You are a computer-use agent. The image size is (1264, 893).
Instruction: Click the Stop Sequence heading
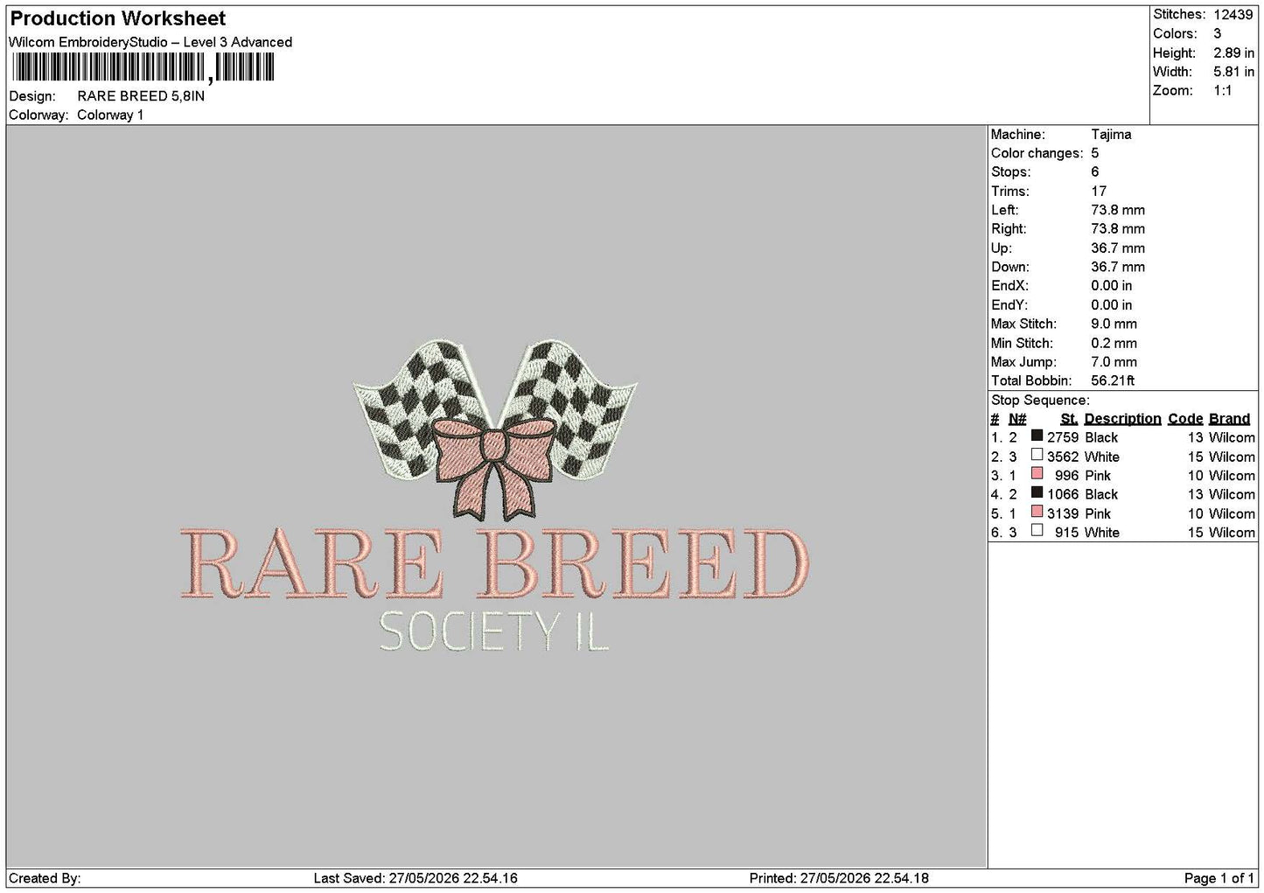point(1040,400)
